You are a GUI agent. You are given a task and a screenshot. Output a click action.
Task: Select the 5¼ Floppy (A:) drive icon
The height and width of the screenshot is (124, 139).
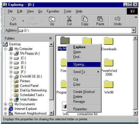point(16,53)
